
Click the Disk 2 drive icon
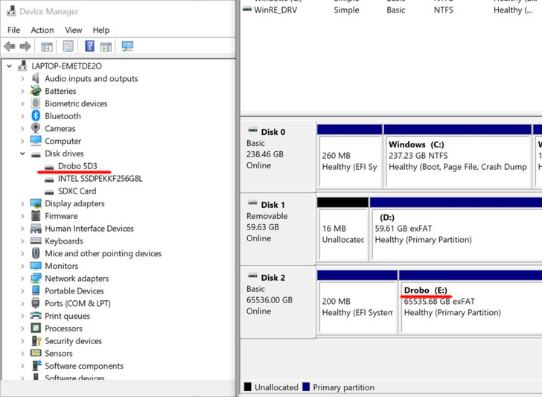click(x=253, y=277)
